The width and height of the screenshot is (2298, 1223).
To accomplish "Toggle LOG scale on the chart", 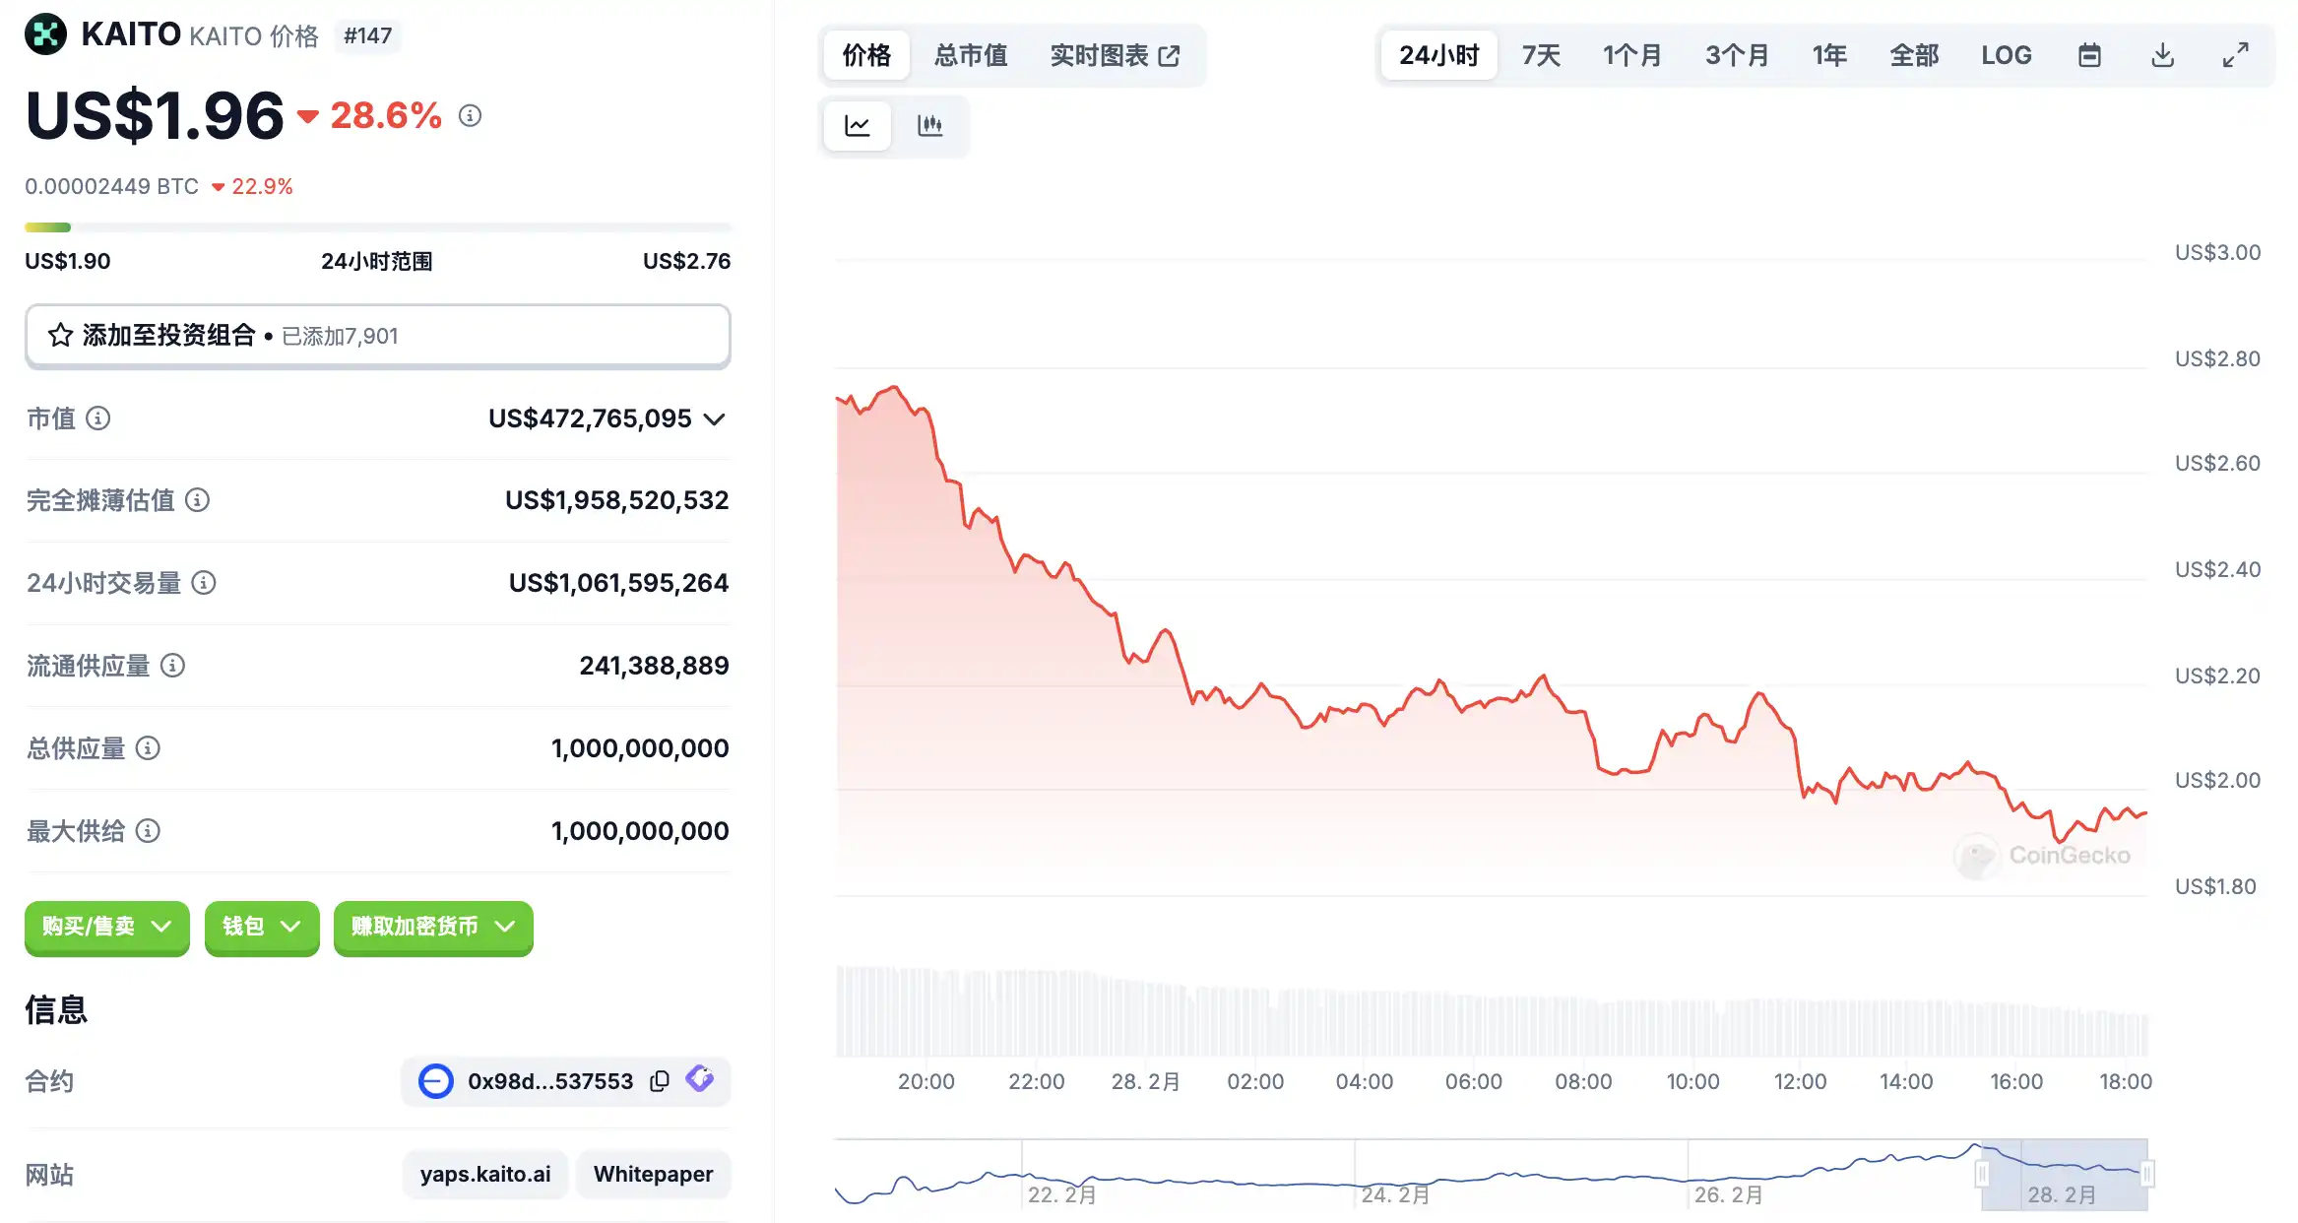I will click(x=2006, y=55).
